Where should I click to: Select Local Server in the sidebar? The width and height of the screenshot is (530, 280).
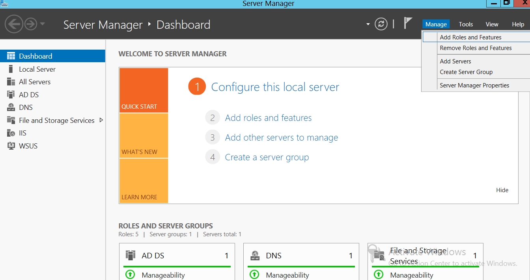point(37,69)
